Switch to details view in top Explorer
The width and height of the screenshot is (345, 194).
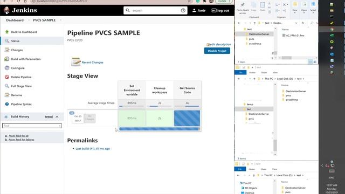tap(310, 62)
